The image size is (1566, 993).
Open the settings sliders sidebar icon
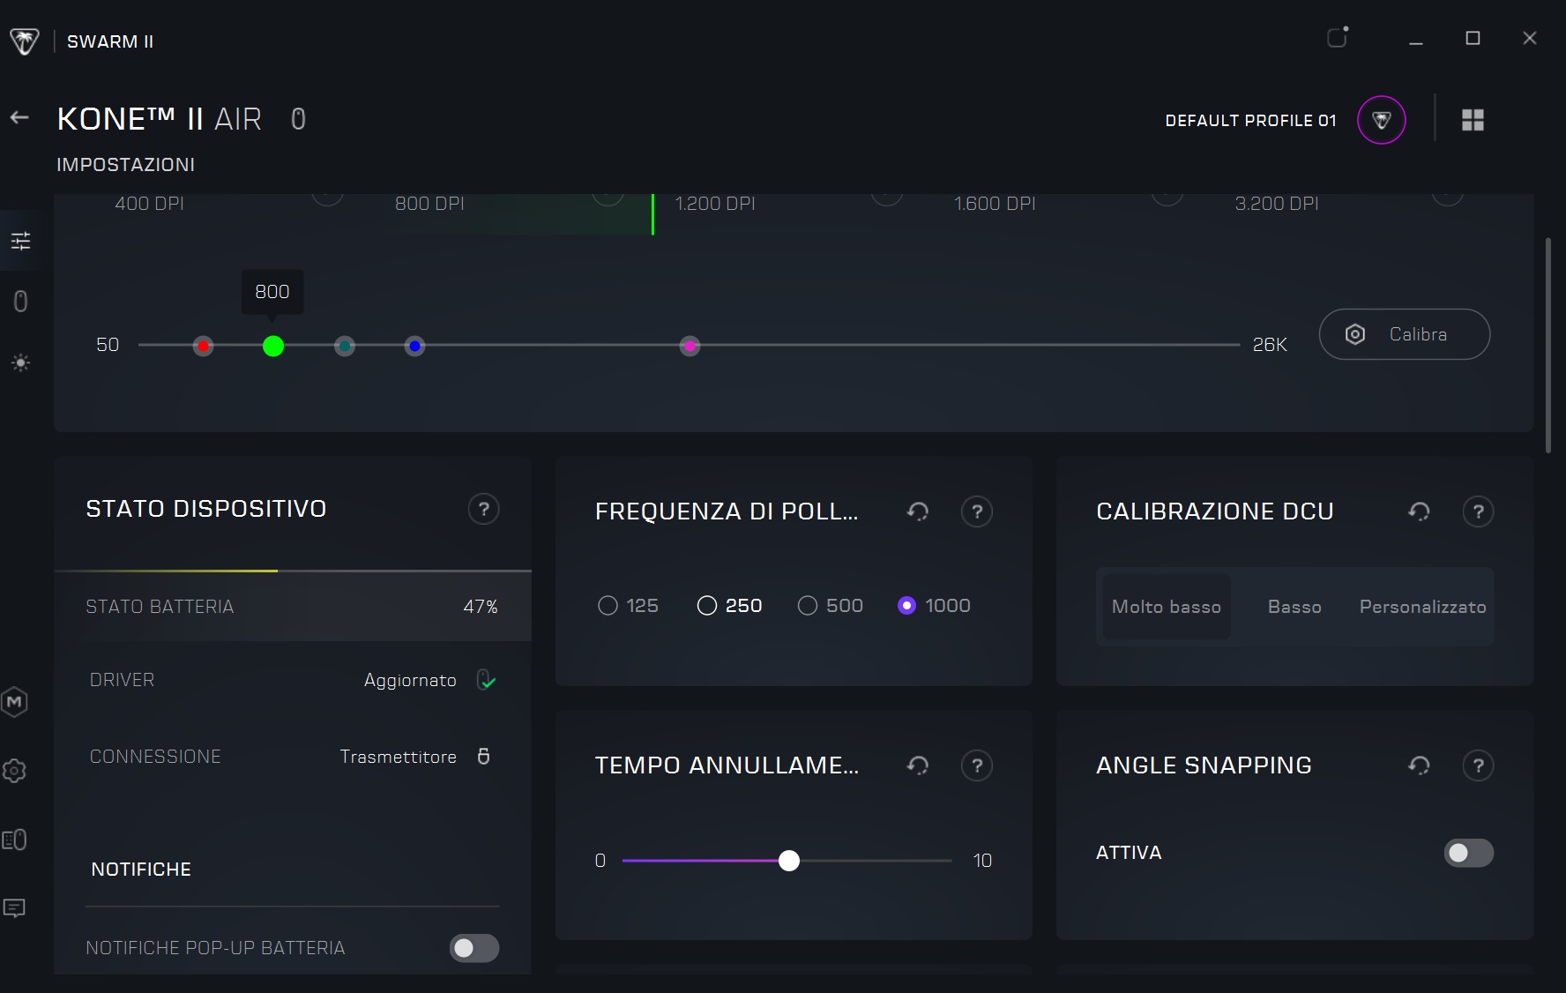pyautogui.click(x=20, y=241)
